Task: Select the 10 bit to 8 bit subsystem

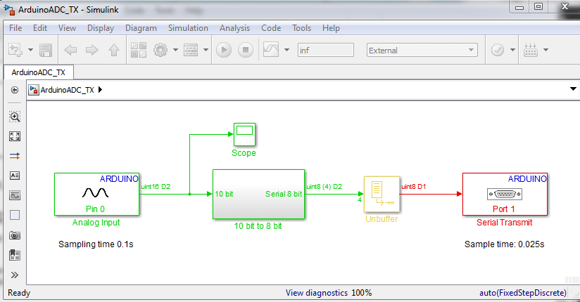Action: pyautogui.click(x=258, y=195)
